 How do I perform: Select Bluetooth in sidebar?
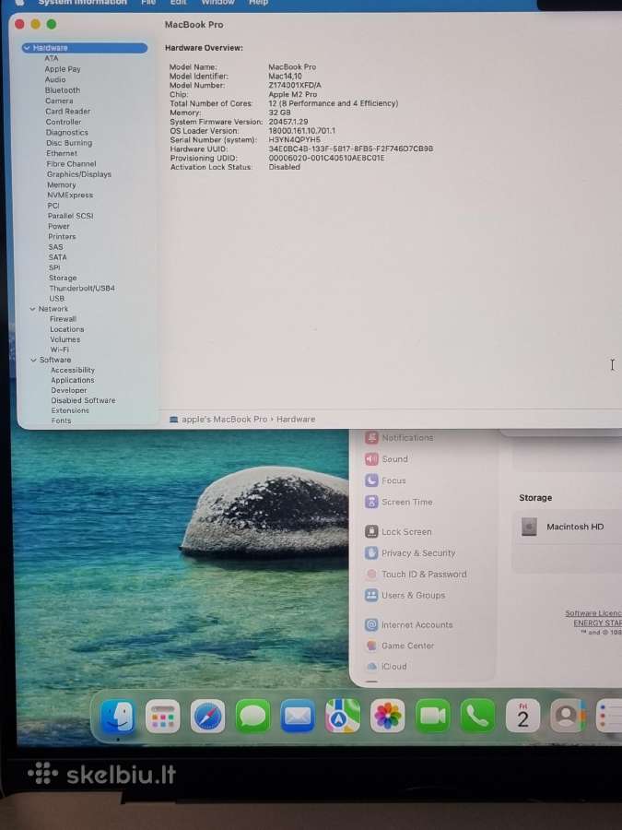pos(63,90)
